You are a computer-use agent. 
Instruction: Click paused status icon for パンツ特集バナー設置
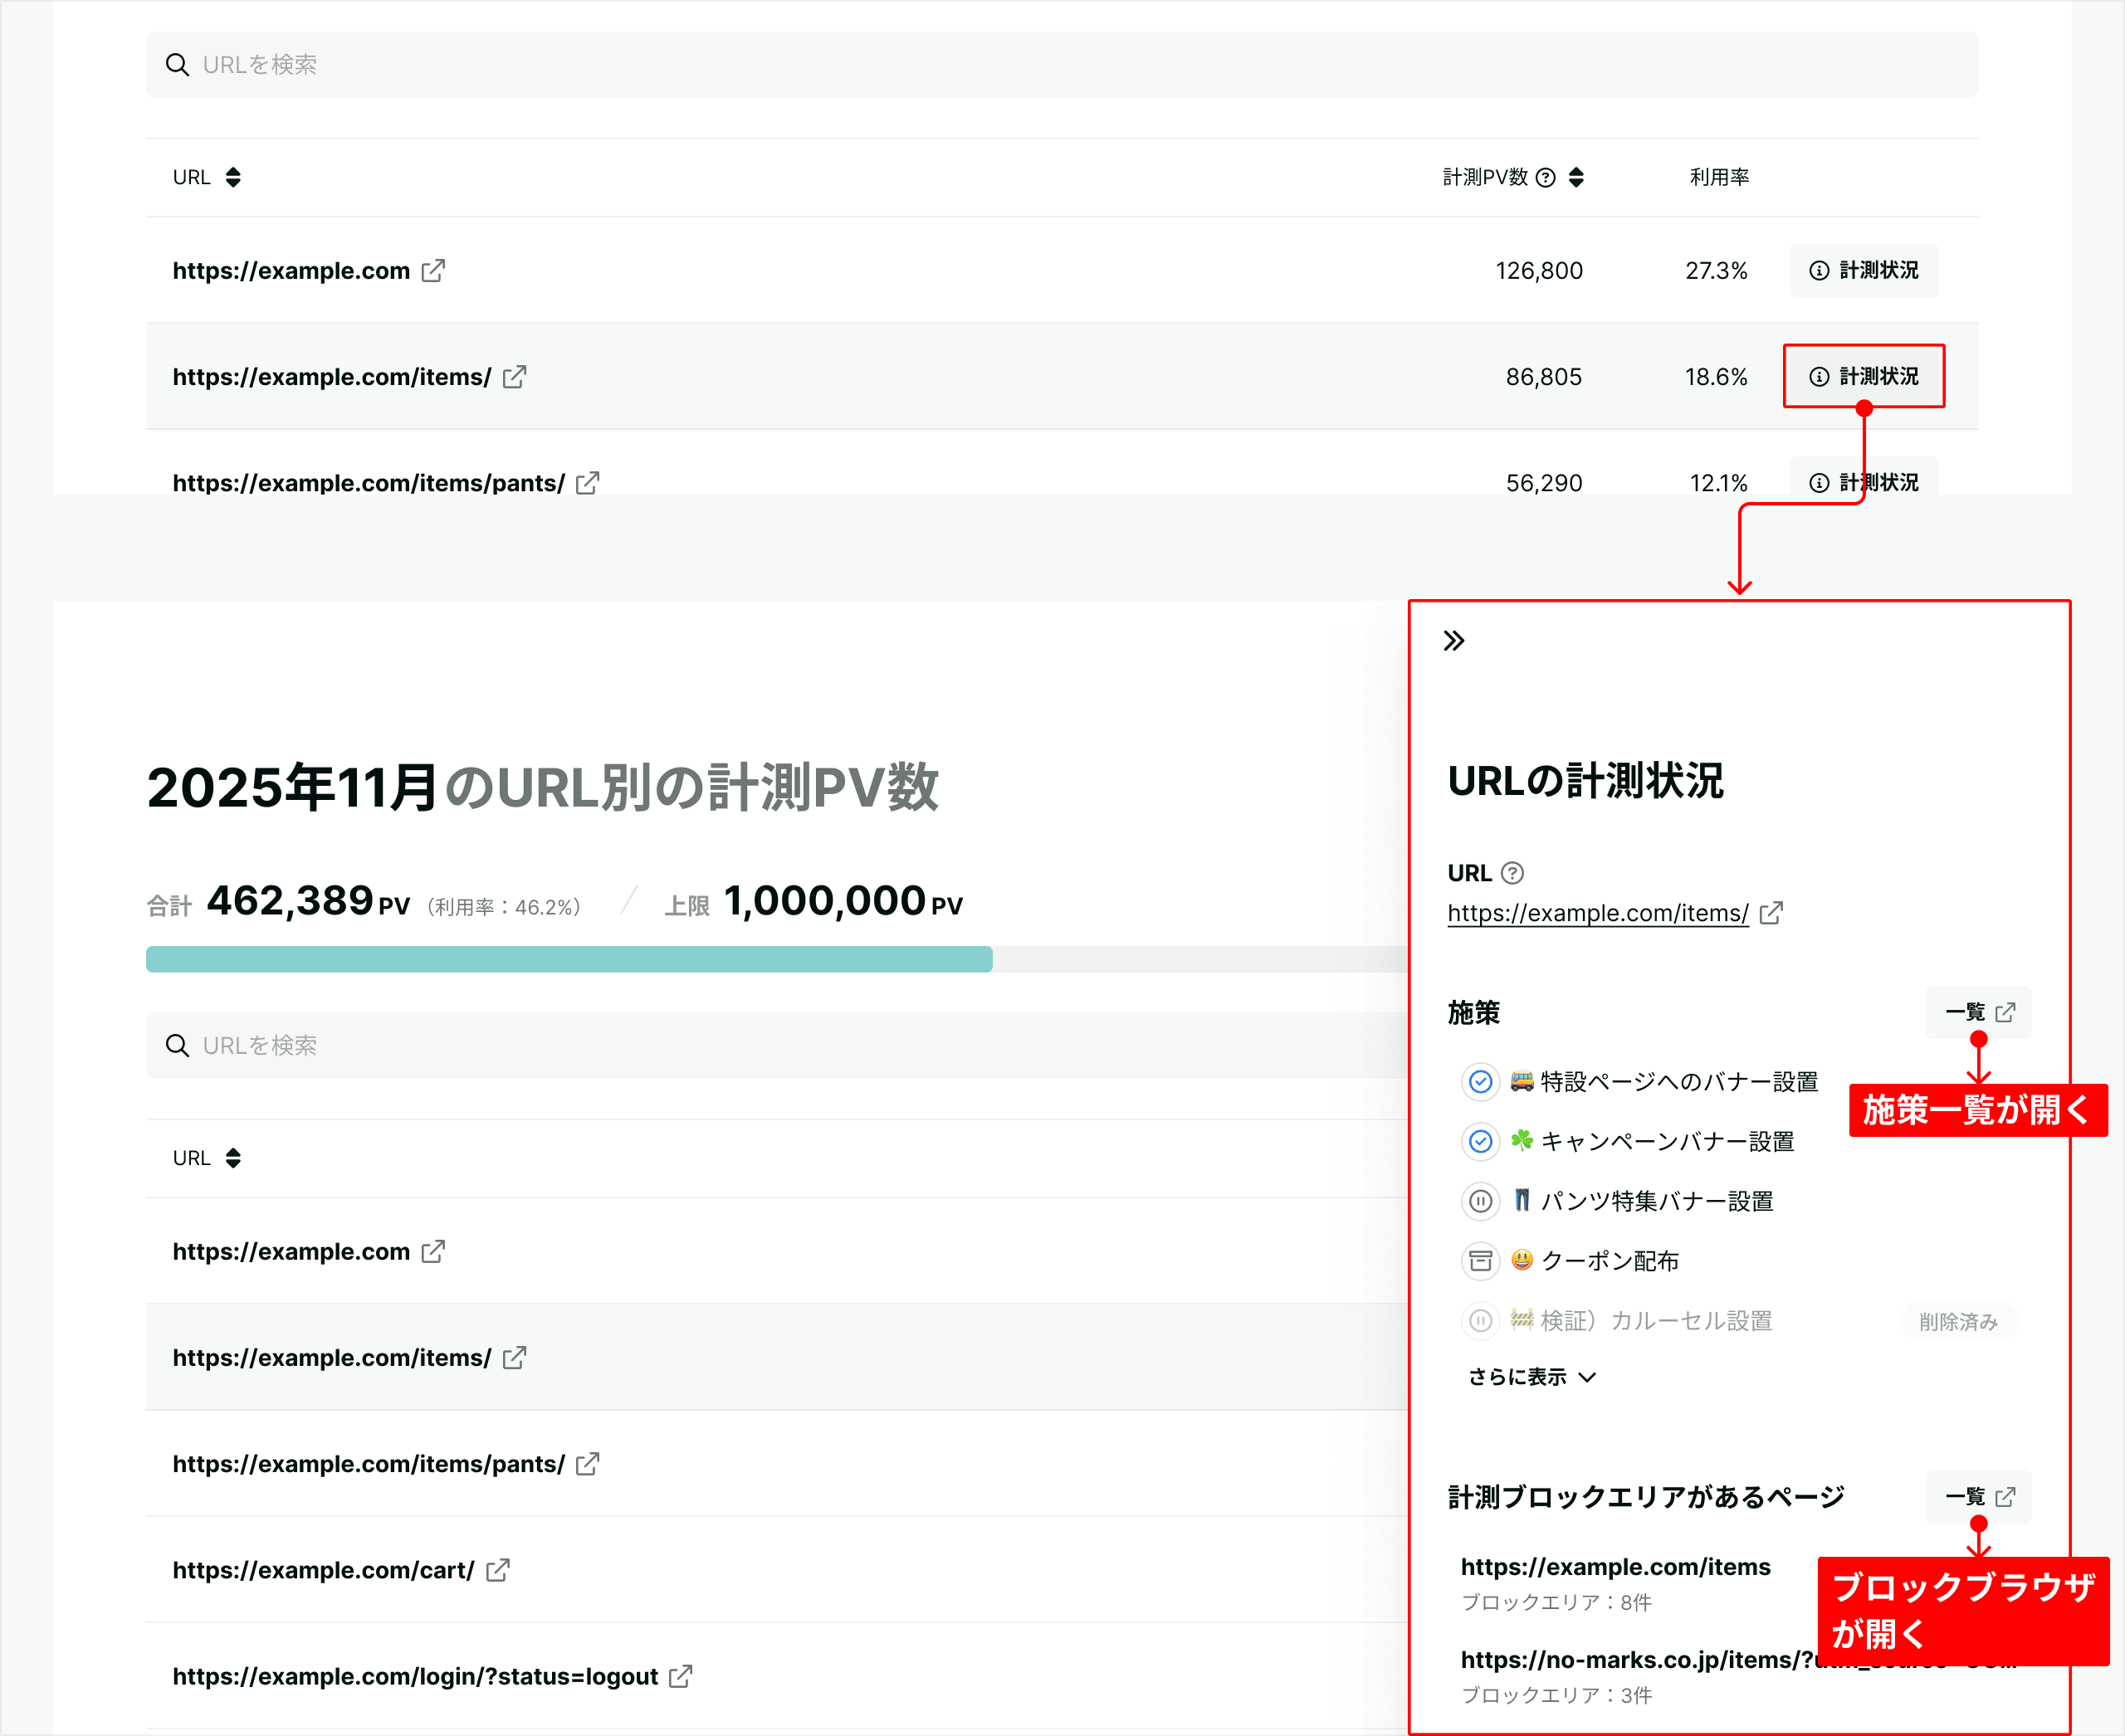(x=1481, y=1201)
